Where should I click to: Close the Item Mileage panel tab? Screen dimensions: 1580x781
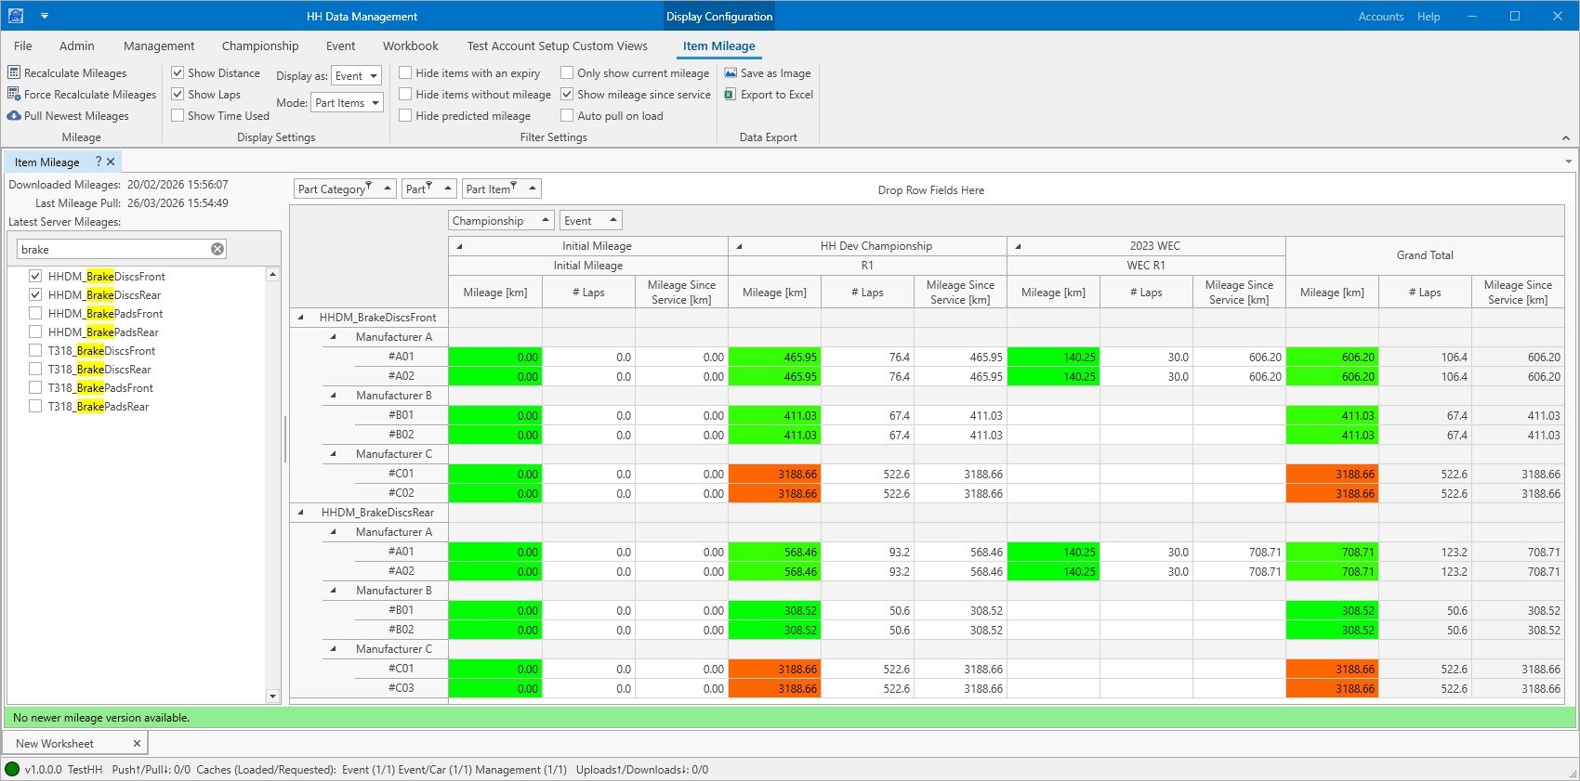point(111,162)
